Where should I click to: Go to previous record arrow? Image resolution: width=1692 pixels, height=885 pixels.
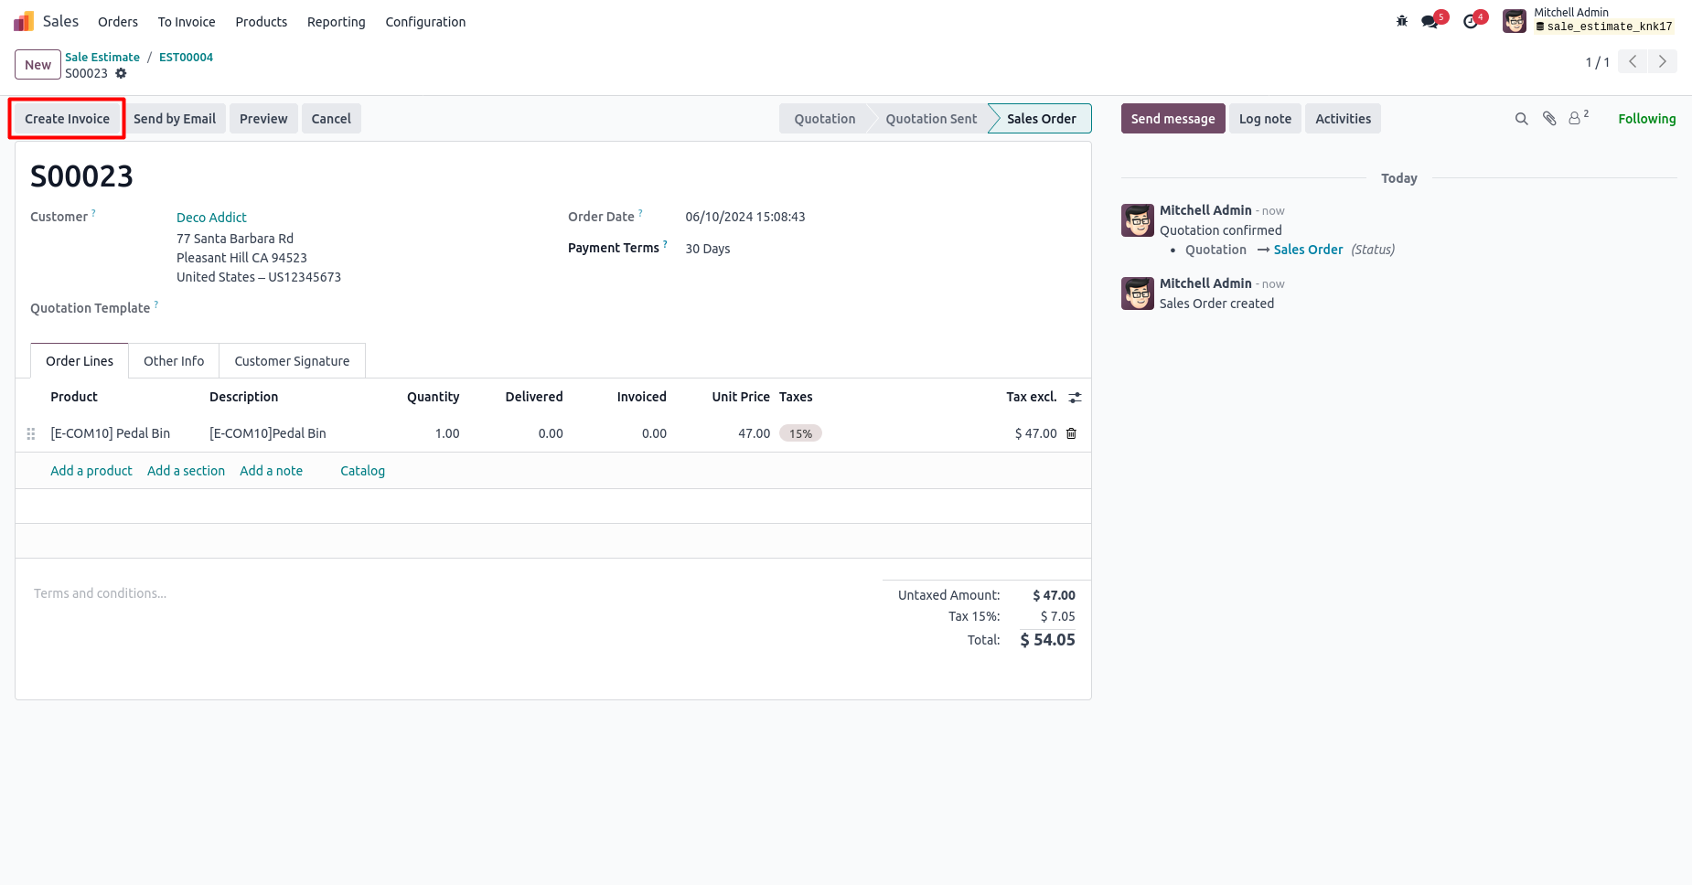[x=1633, y=61]
